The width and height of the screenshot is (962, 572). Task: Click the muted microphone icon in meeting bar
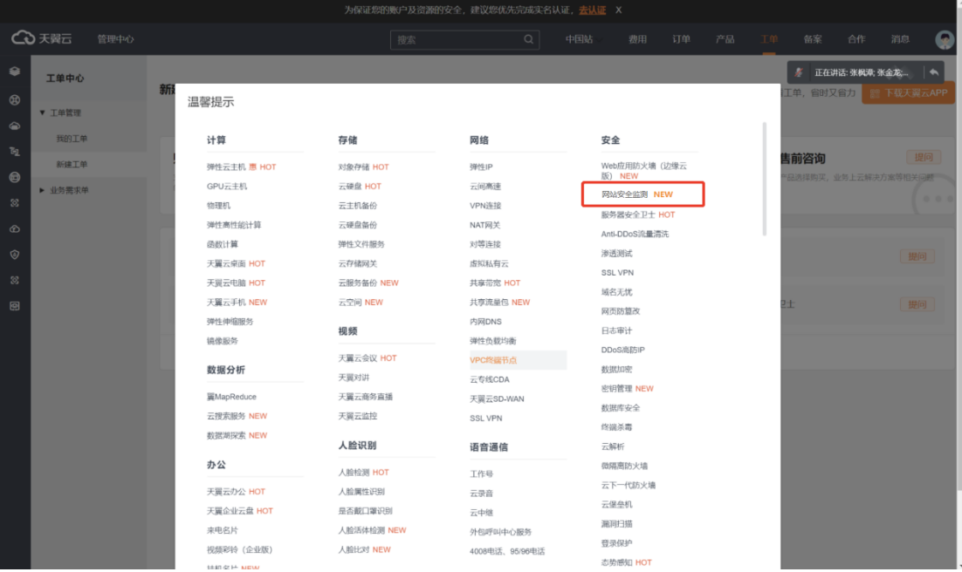pyautogui.click(x=799, y=72)
